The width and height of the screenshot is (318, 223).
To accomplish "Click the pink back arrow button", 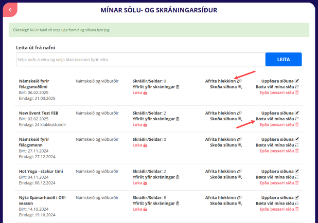I will click(9, 9).
